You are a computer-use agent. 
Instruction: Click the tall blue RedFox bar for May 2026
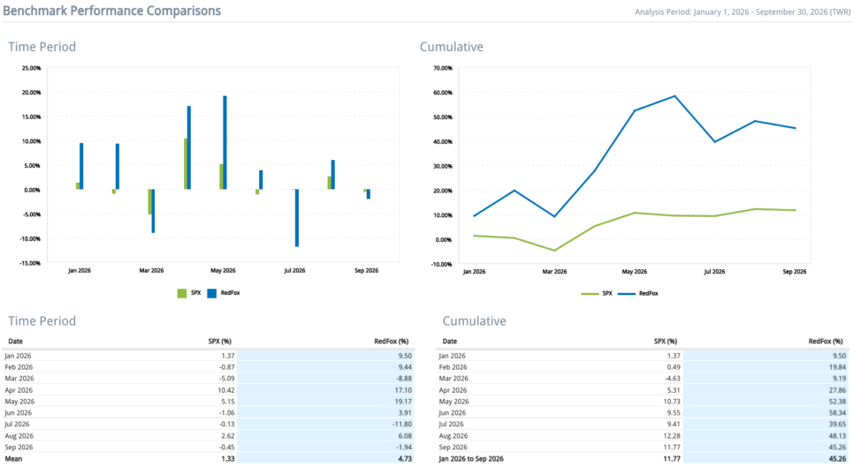(225, 142)
